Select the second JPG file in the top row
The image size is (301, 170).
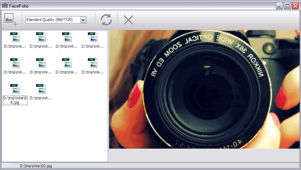(x=41, y=40)
